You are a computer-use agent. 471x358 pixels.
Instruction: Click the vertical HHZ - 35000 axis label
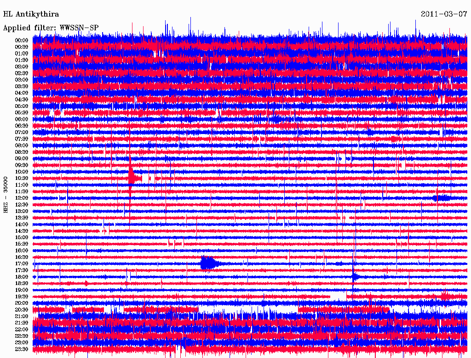click(6, 194)
